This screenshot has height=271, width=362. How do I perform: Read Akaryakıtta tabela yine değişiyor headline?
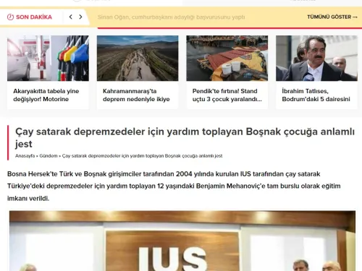46,95
